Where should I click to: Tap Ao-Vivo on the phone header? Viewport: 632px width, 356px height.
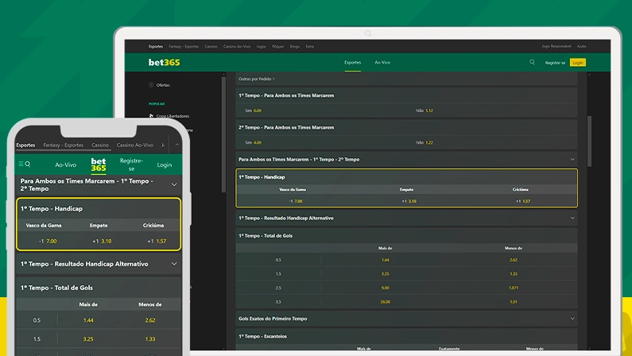[x=66, y=165]
